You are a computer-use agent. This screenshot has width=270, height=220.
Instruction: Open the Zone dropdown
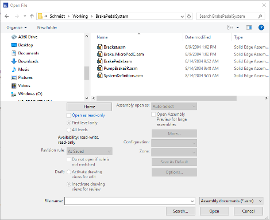pos(174,152)
